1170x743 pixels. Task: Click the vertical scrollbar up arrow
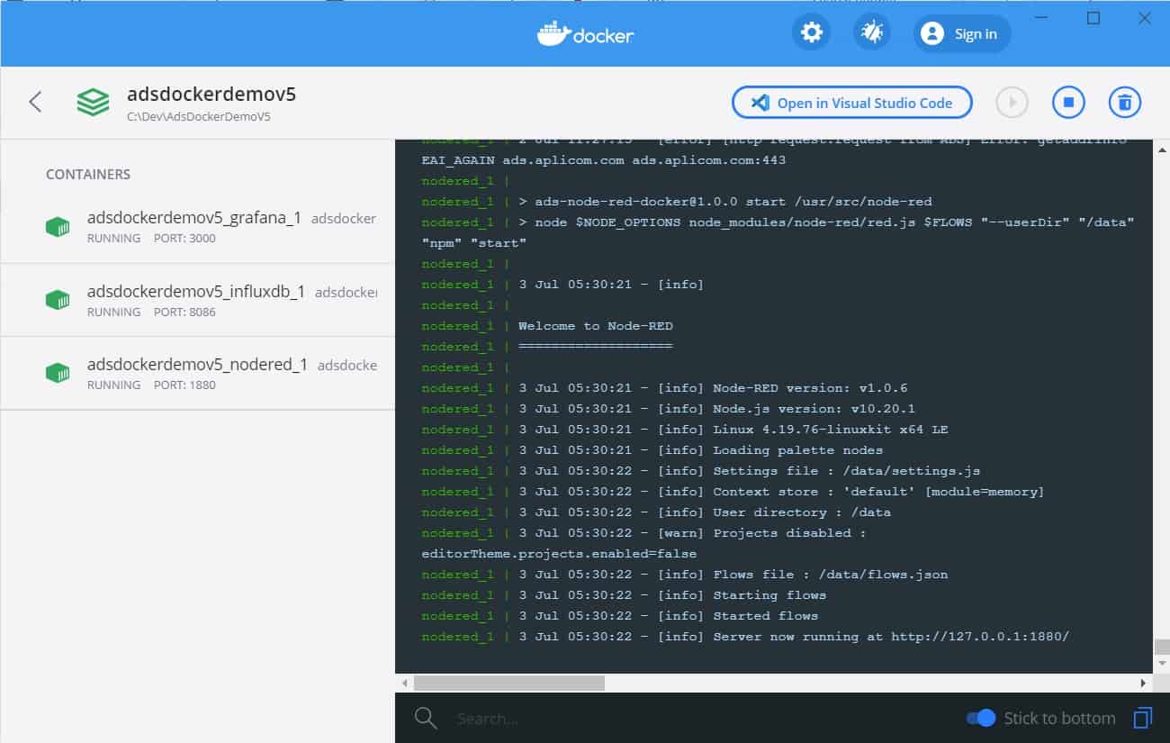[1161, 149]
